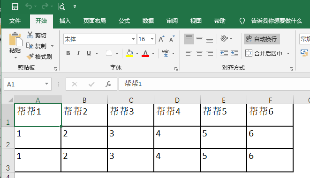Click the 剪切 scissors button
Viewport: 310px width, 178px height.
pos(37,35)
